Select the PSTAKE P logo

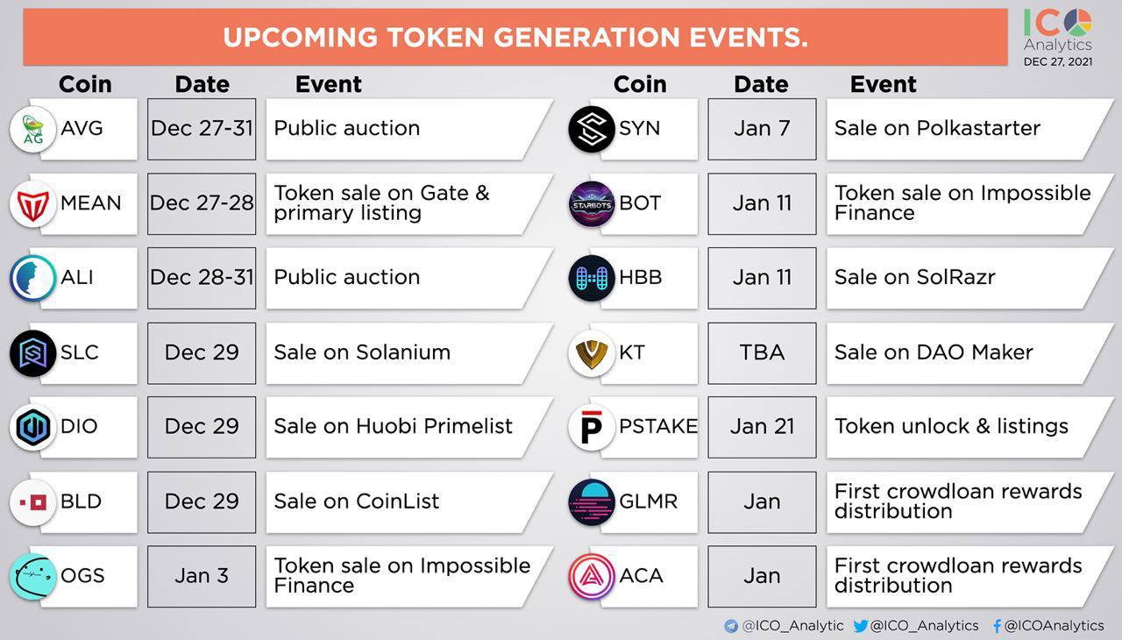click(x=592, y=427)
